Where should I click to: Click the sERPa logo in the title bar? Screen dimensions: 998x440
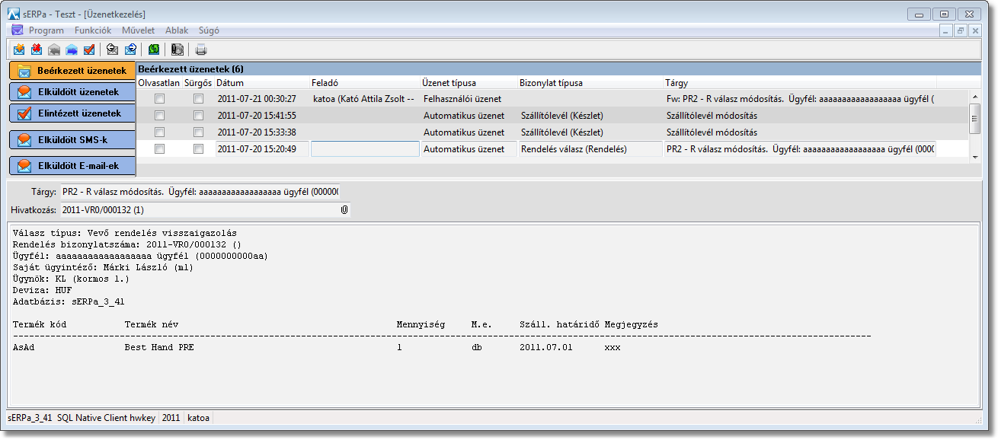(x=13, y=14)
